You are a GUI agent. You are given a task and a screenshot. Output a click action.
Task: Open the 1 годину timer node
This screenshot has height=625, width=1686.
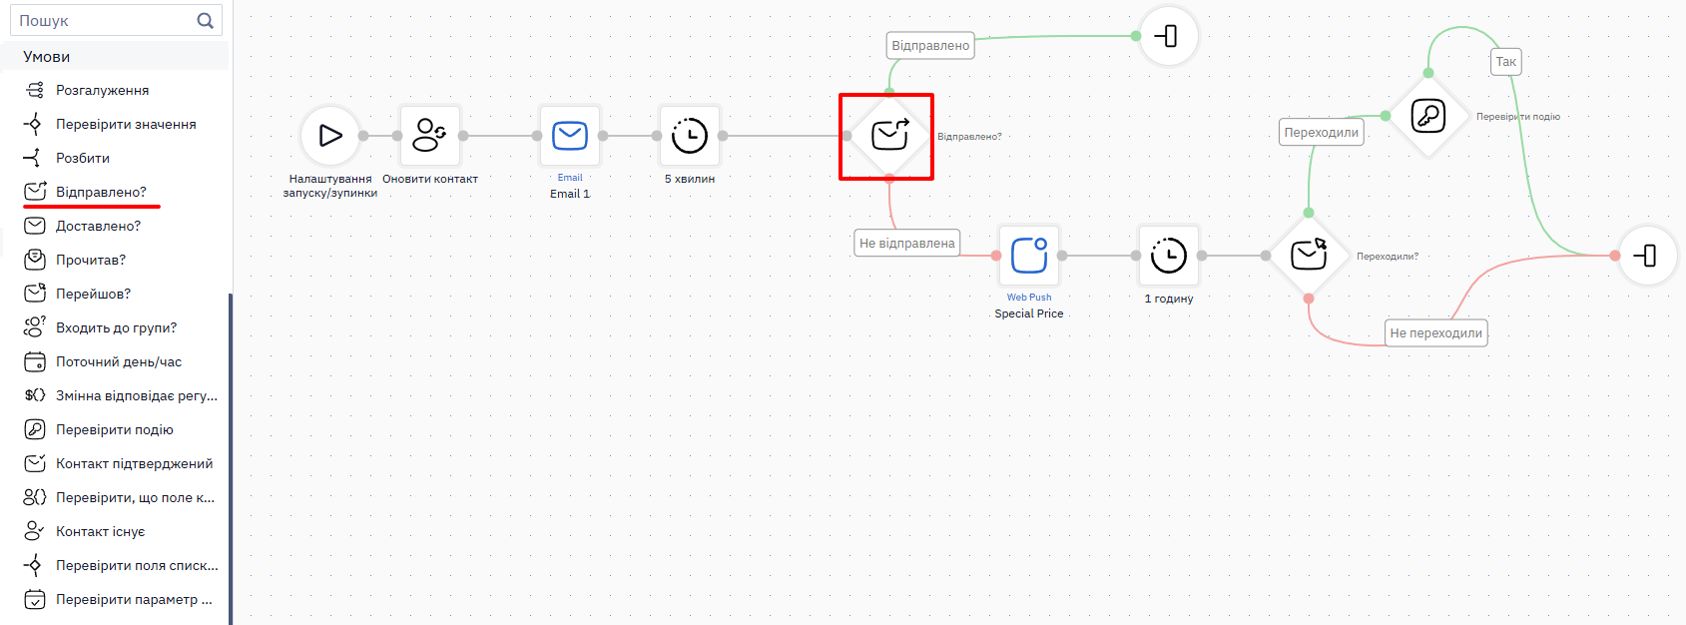coord(1169,256)
